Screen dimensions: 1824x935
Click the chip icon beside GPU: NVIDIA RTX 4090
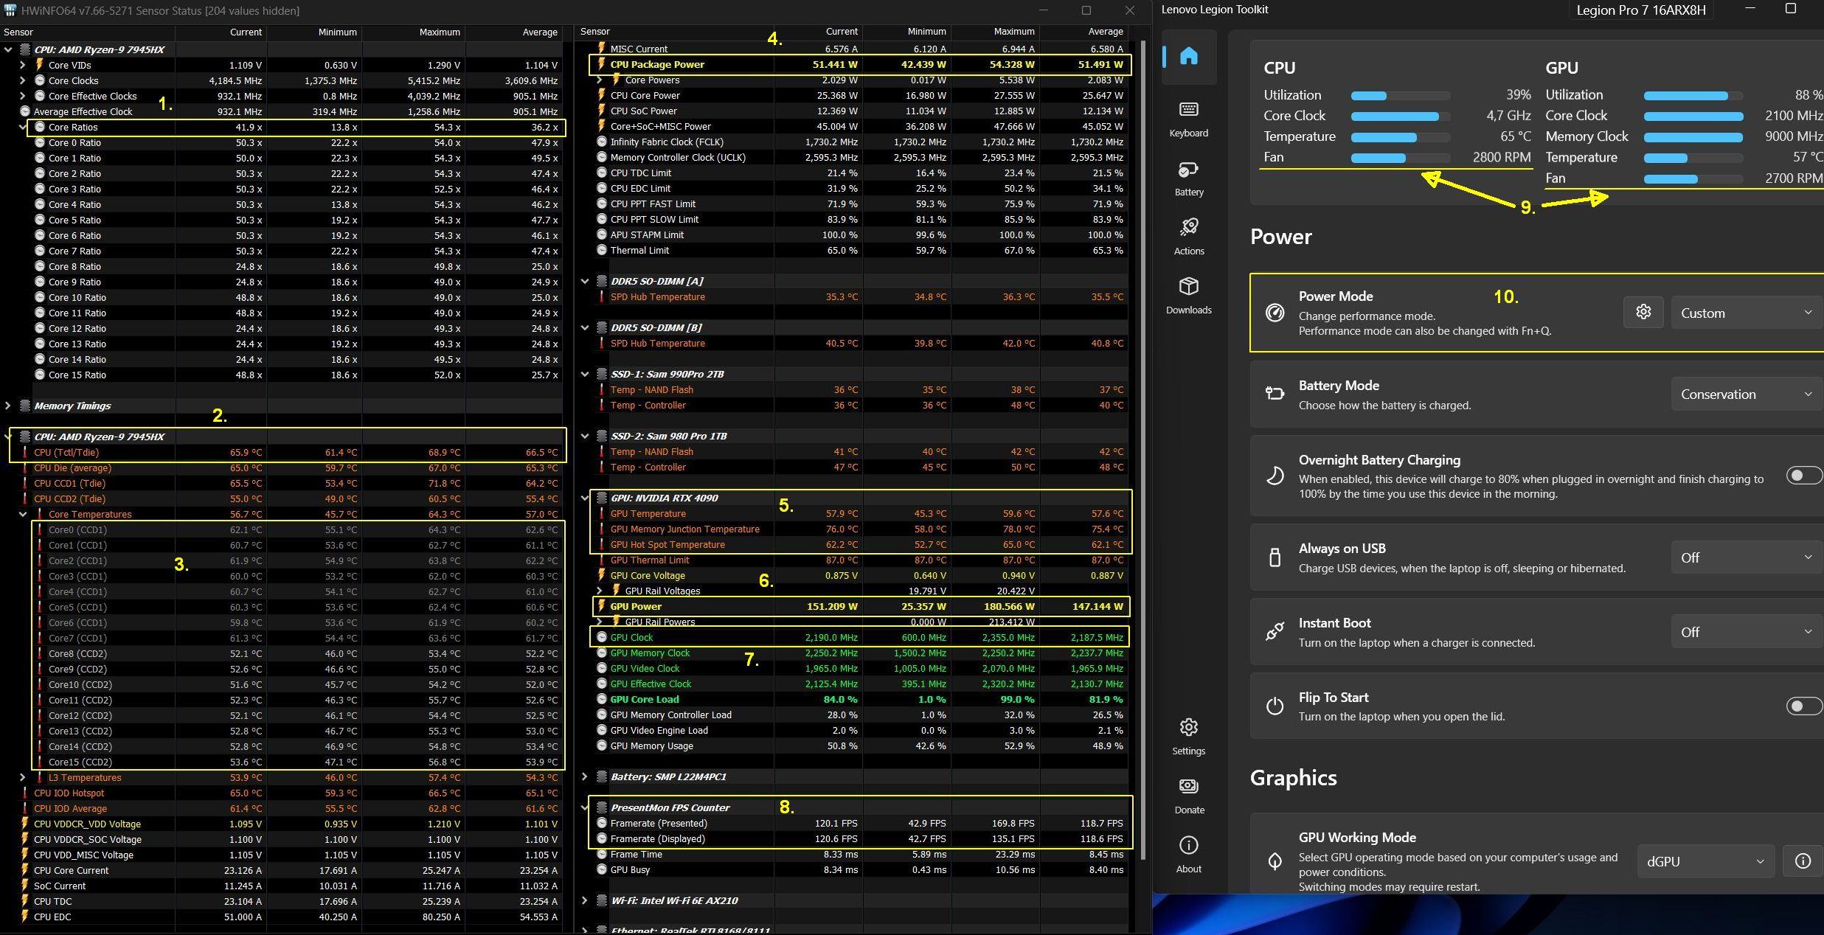(x=601, y=498)
